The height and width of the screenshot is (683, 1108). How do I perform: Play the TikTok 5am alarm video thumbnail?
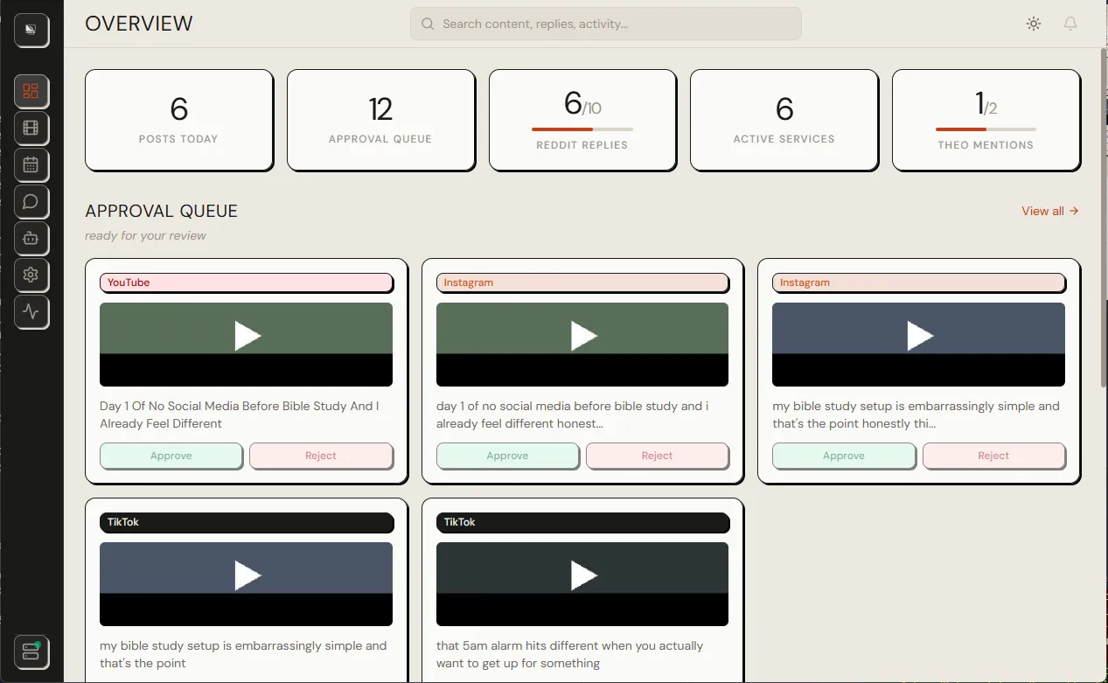tap(582, 575)
